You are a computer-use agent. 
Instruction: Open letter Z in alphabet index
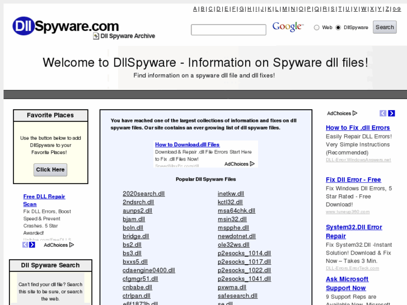pyautogui.click(x=387, y=9)
